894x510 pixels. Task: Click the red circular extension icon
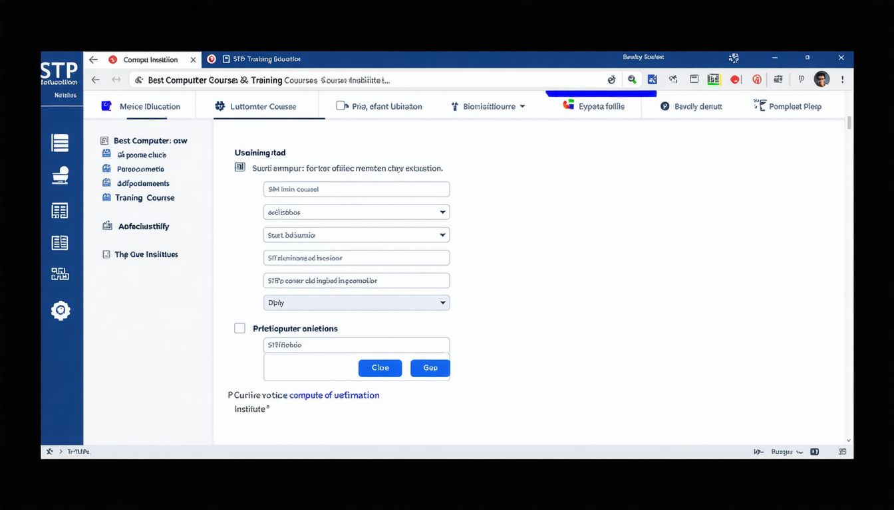pos(735,80)
